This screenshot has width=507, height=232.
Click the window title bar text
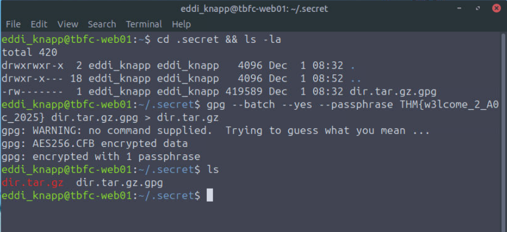click(x=253, y=8)
